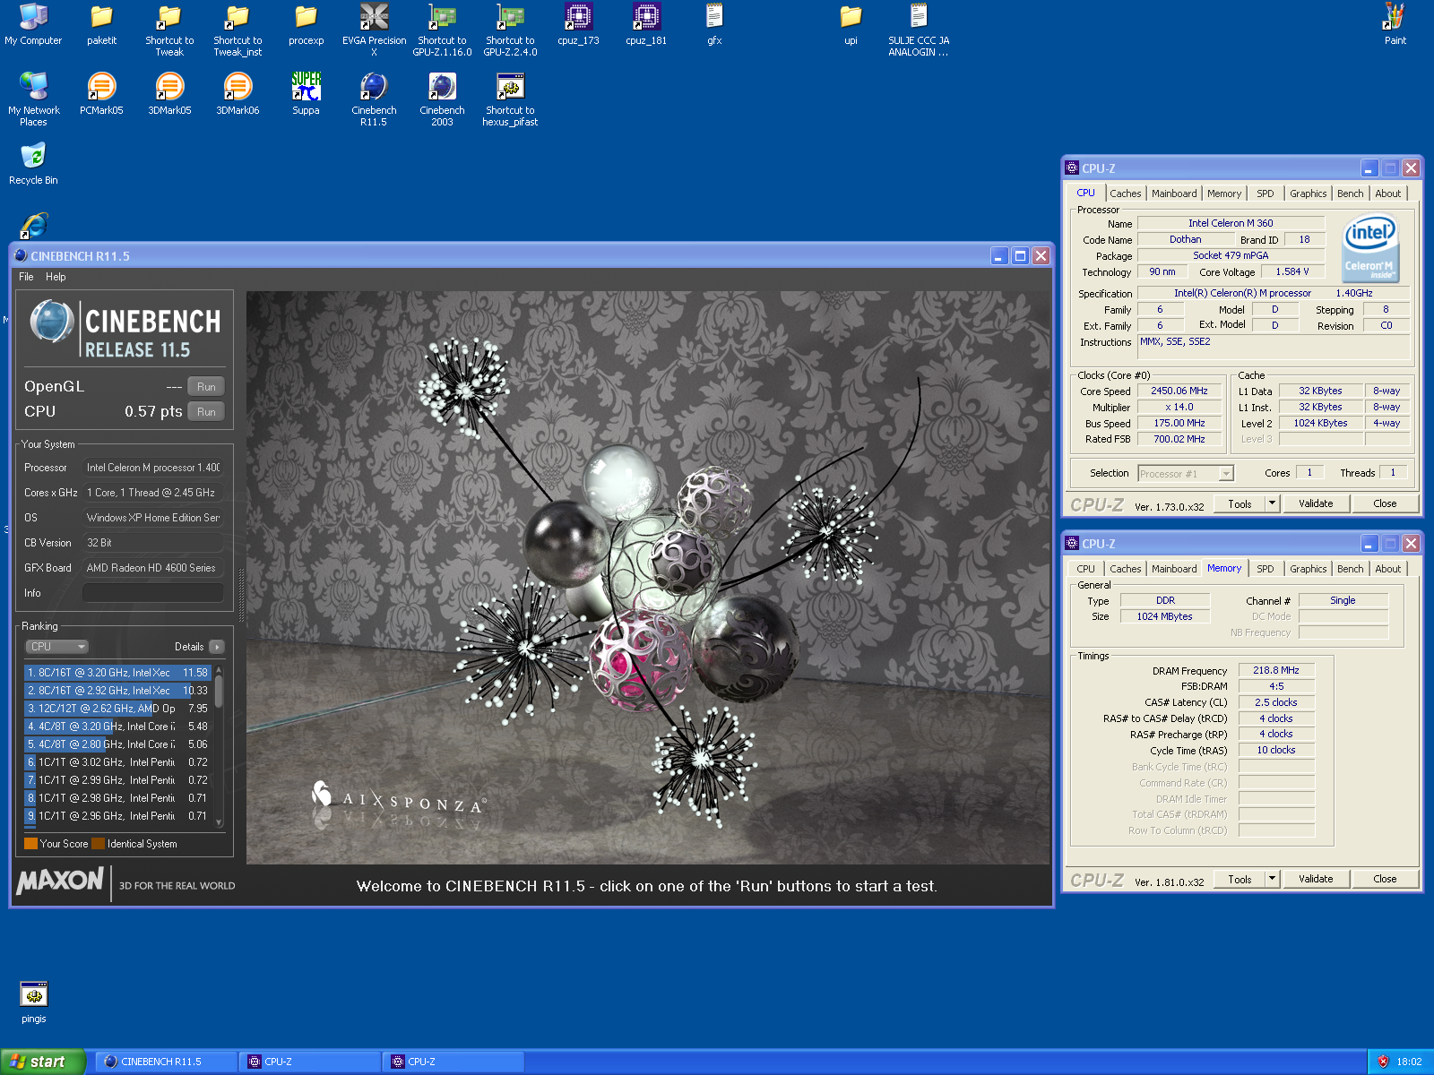Open the File menu in Cinebench
1434x1075 pixels.
[x=26, y=277]
